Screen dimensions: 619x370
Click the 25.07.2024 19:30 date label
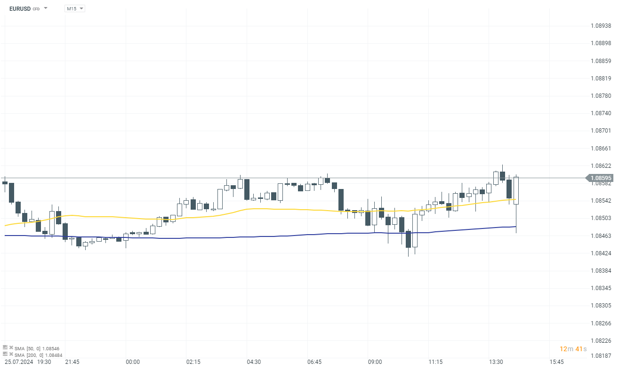point(28,362)
